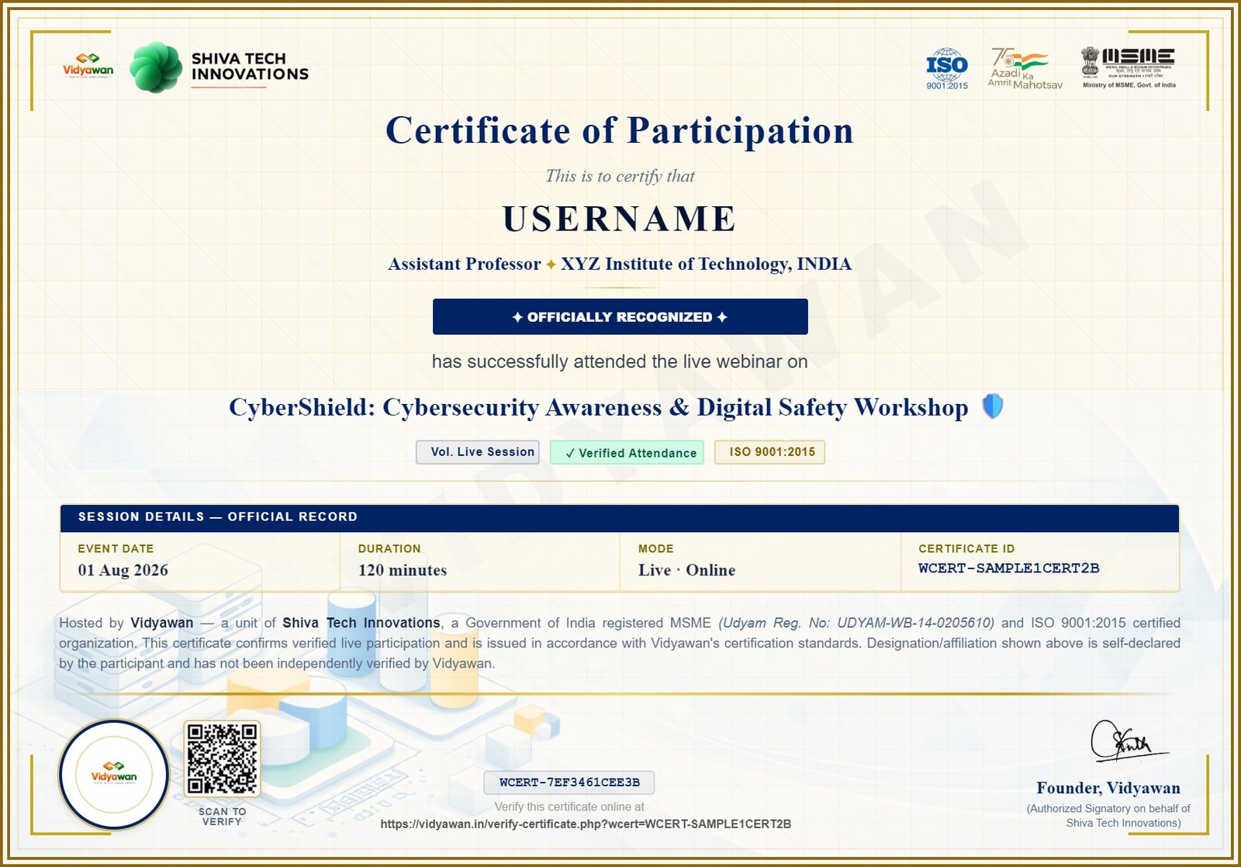Screen dimensions: 1241x867
Task: Click the Vol. Live Session badge
Action: point(478,452)
